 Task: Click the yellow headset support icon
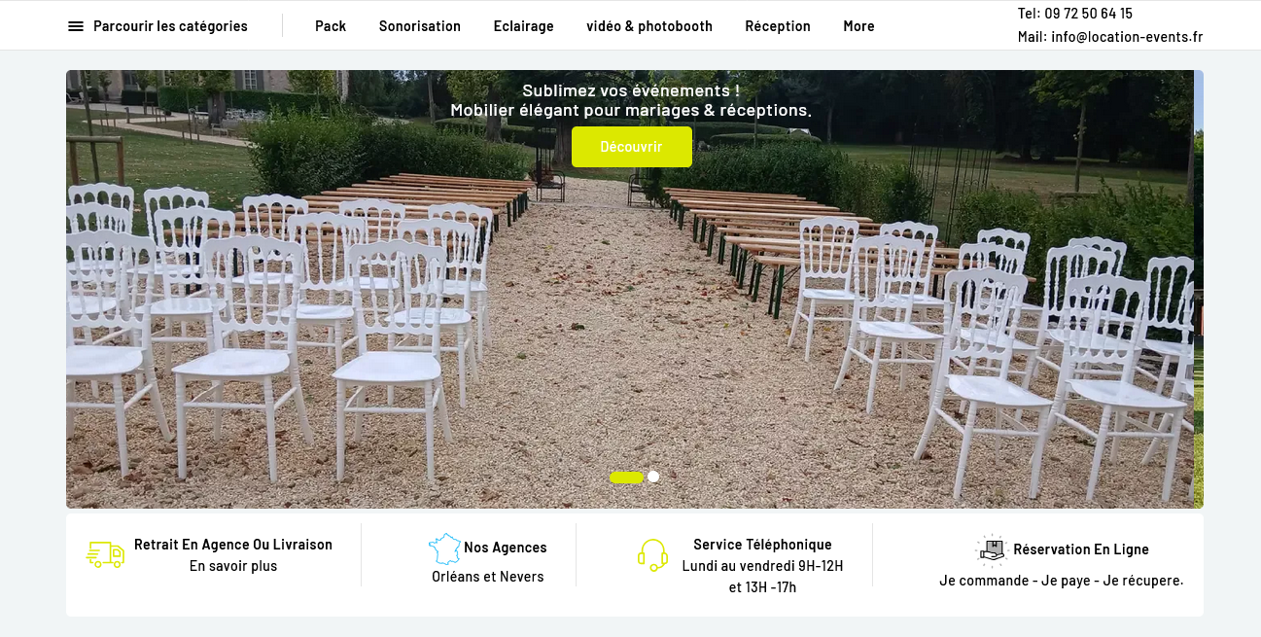[x=652, y=554]
